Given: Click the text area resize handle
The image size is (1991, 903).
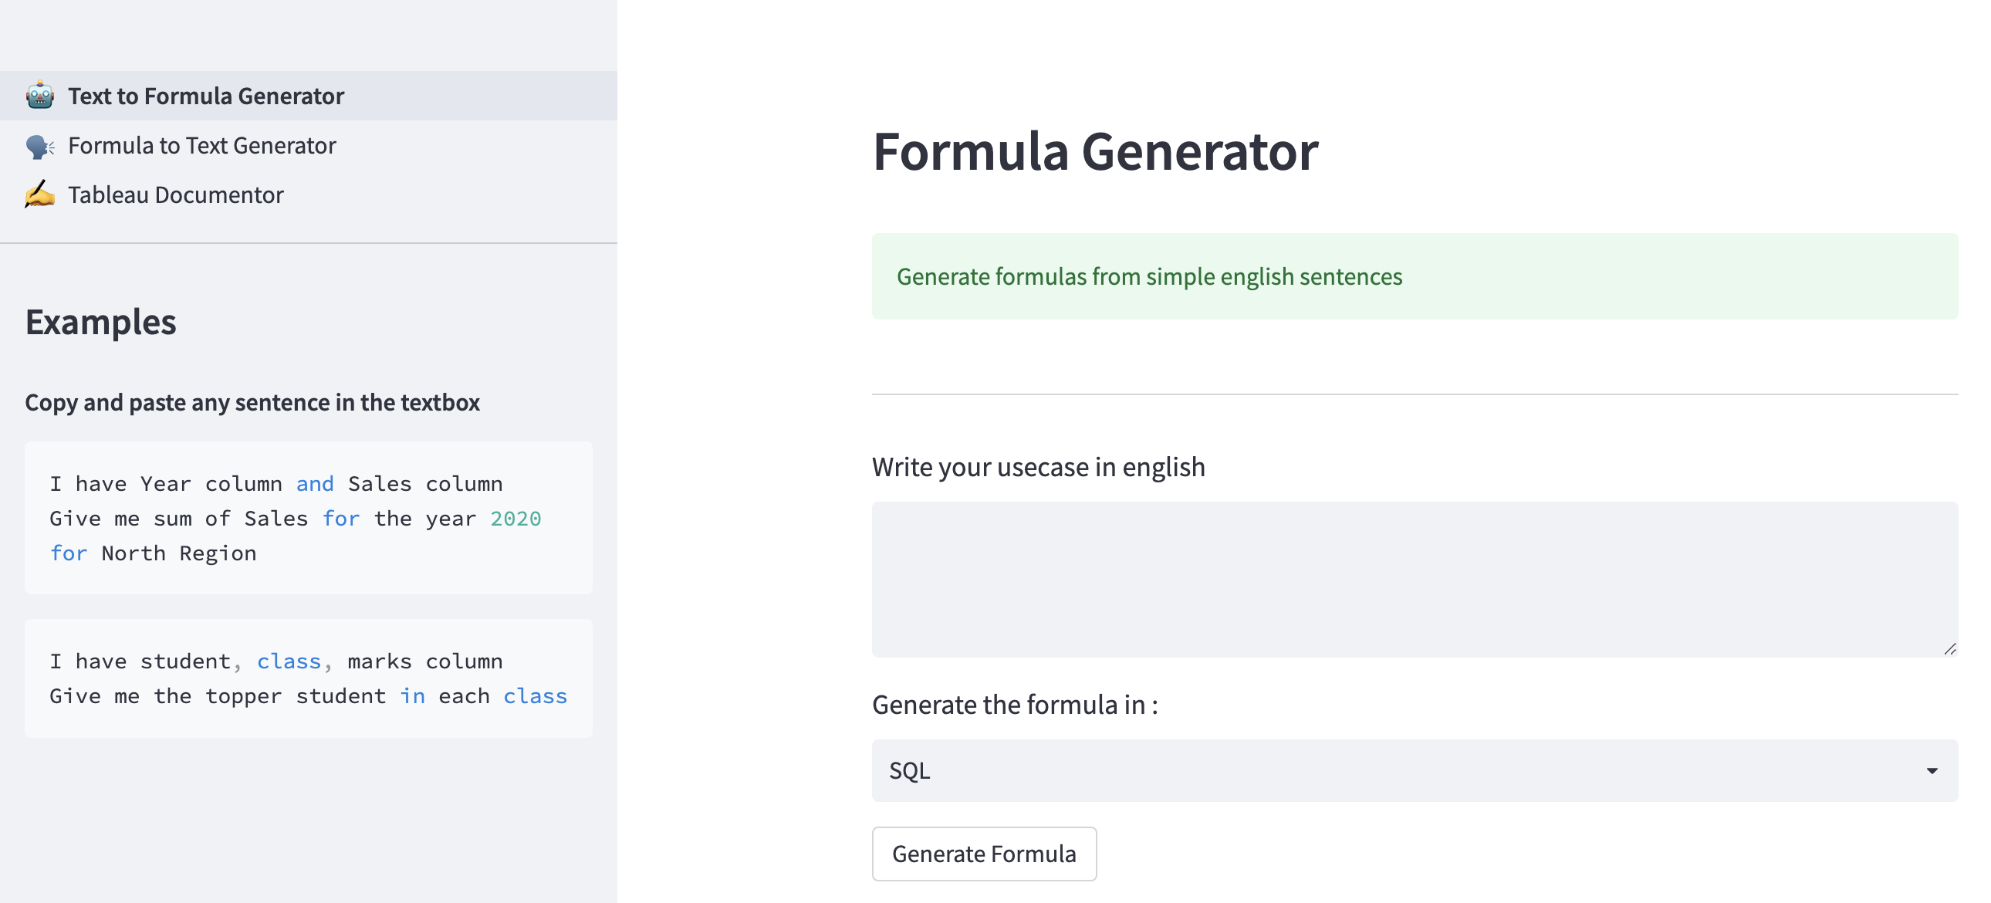Looking at the screenshot, I should 1950,649.
